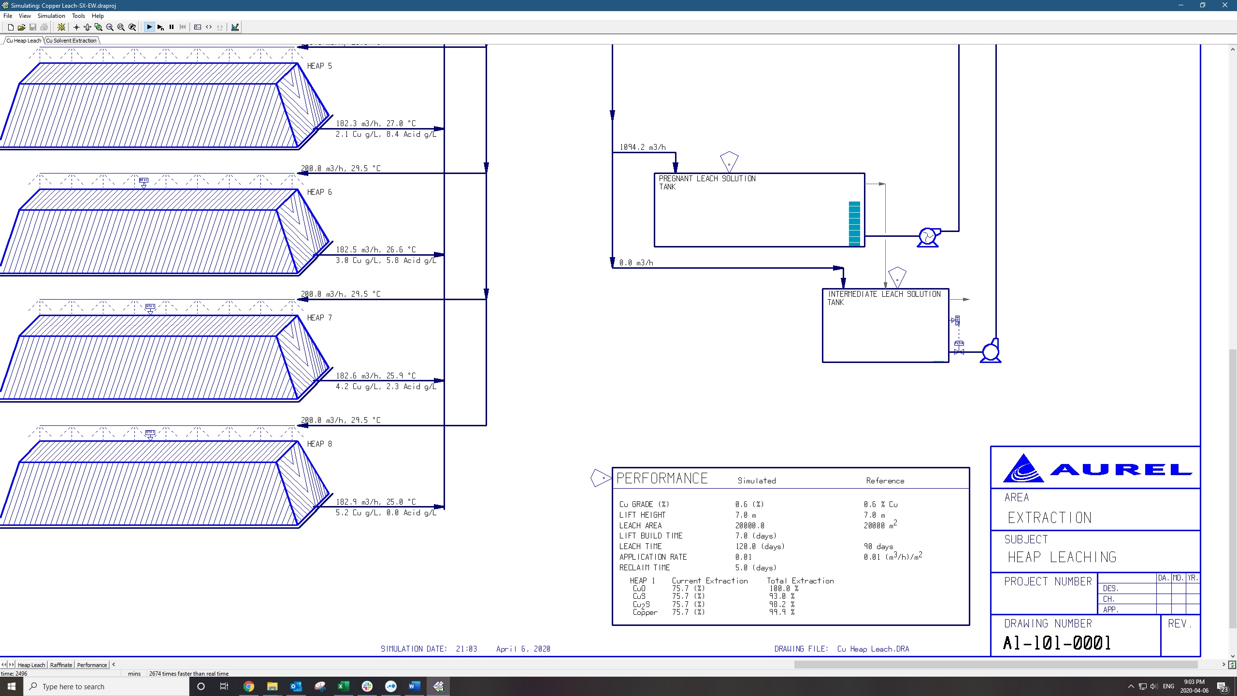Open the Simulation menu
Image resolution: width=1237 pixels, height=696 pixels.
point(51,16)
